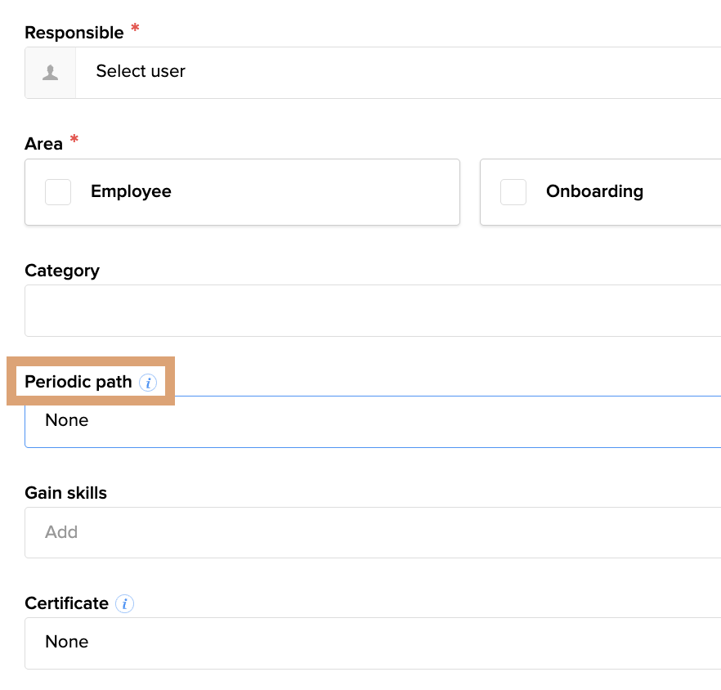Viewport: 721px width, 690px height.
Task: Click the info icon next to Certificate
Action: [x=124, y=604]
